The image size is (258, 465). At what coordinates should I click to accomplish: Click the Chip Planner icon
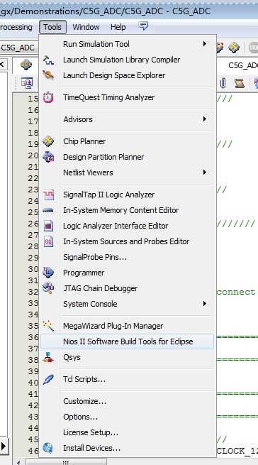tap(48, 141)
